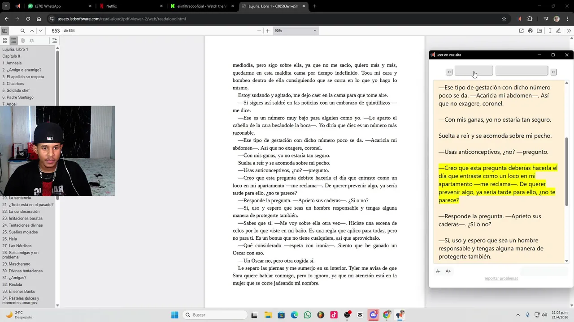
Task: Click the left blank playback button under the cursor
Action: [474, 71]
